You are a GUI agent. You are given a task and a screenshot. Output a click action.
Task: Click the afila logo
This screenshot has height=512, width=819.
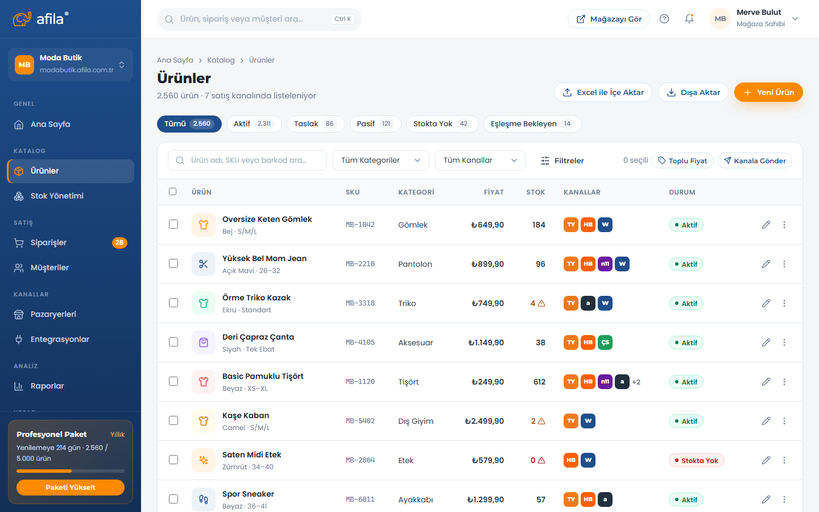coord(41,19)
